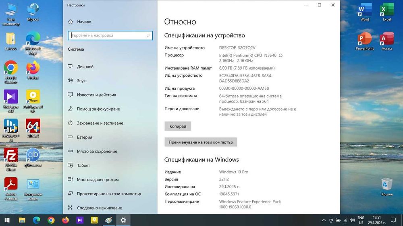The height and width of the screenshot is (226, 403).
Task: Launch Firefox from desktop shortcut
Action: point(33,70)
